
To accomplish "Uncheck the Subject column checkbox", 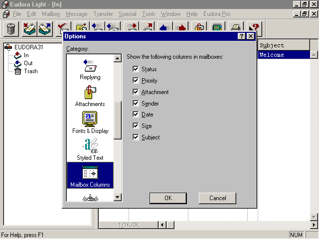I will pyautogui.click(x=136, y=137).
